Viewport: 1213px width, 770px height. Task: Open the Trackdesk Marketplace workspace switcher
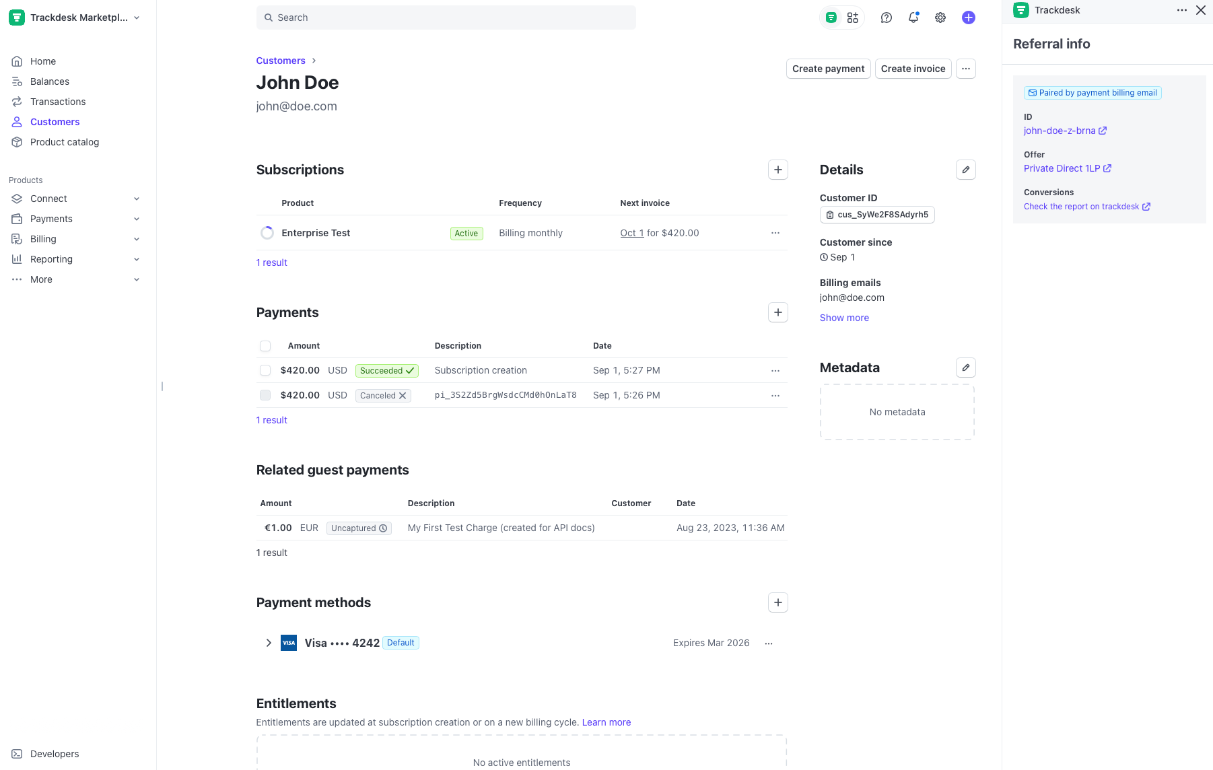[74, 17]
